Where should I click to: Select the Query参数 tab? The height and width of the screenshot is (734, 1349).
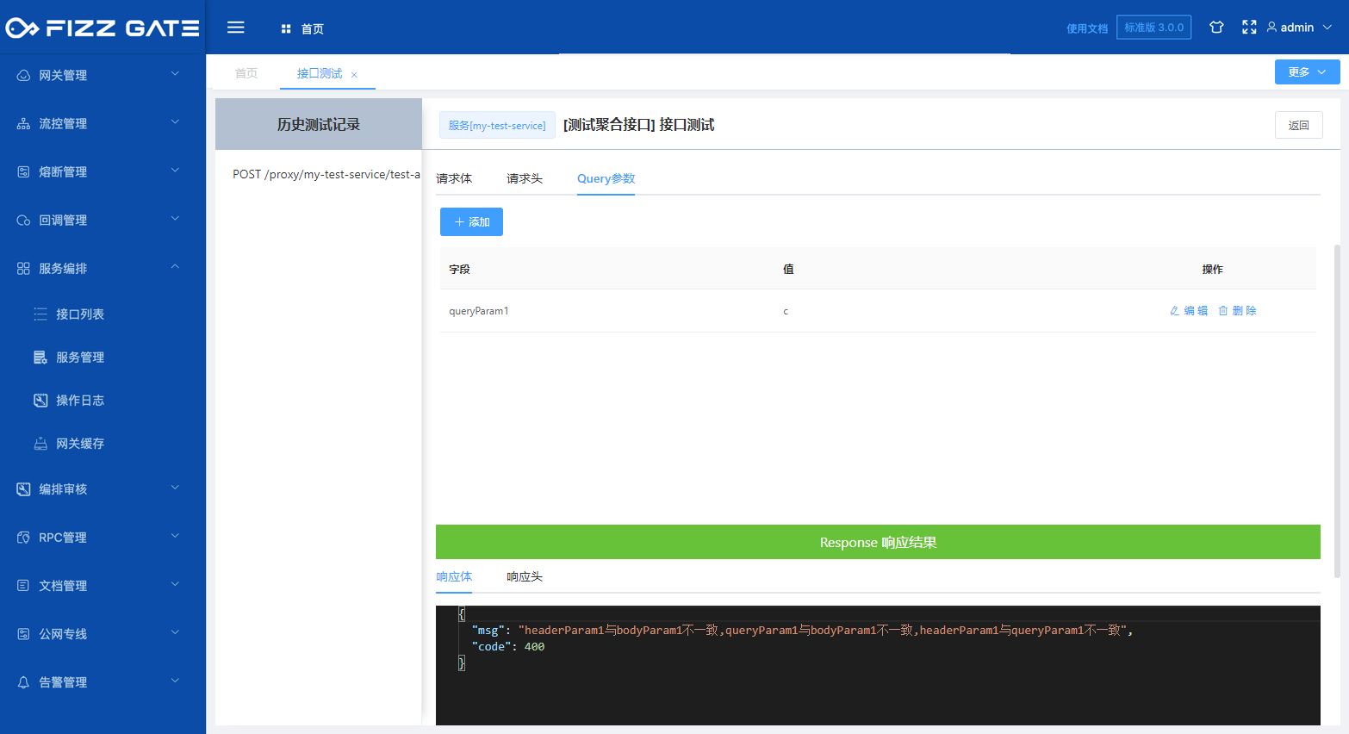coord(606,179)
